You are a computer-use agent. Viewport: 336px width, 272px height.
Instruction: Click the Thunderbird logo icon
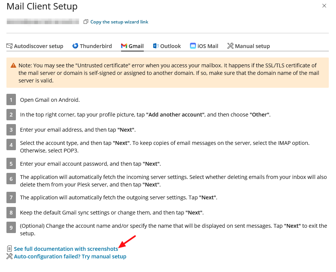coord(75,46)
